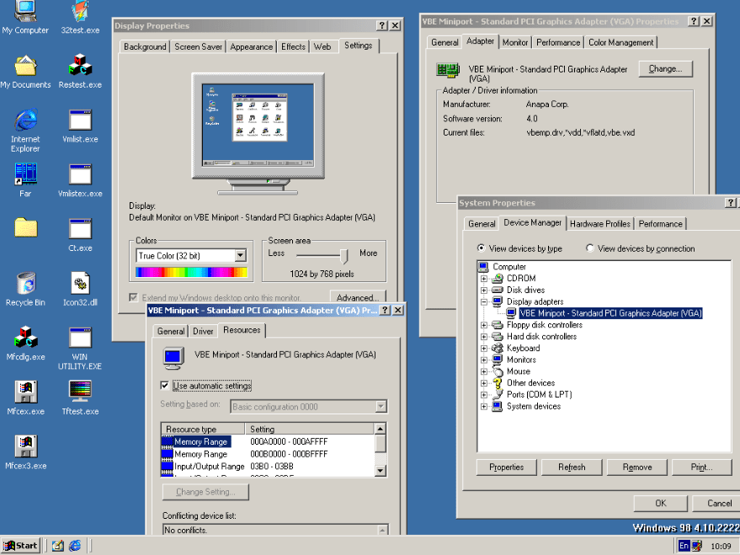Expand the CDROM tree node
This screenshot has height=555, width=740.
coord(484,279)
